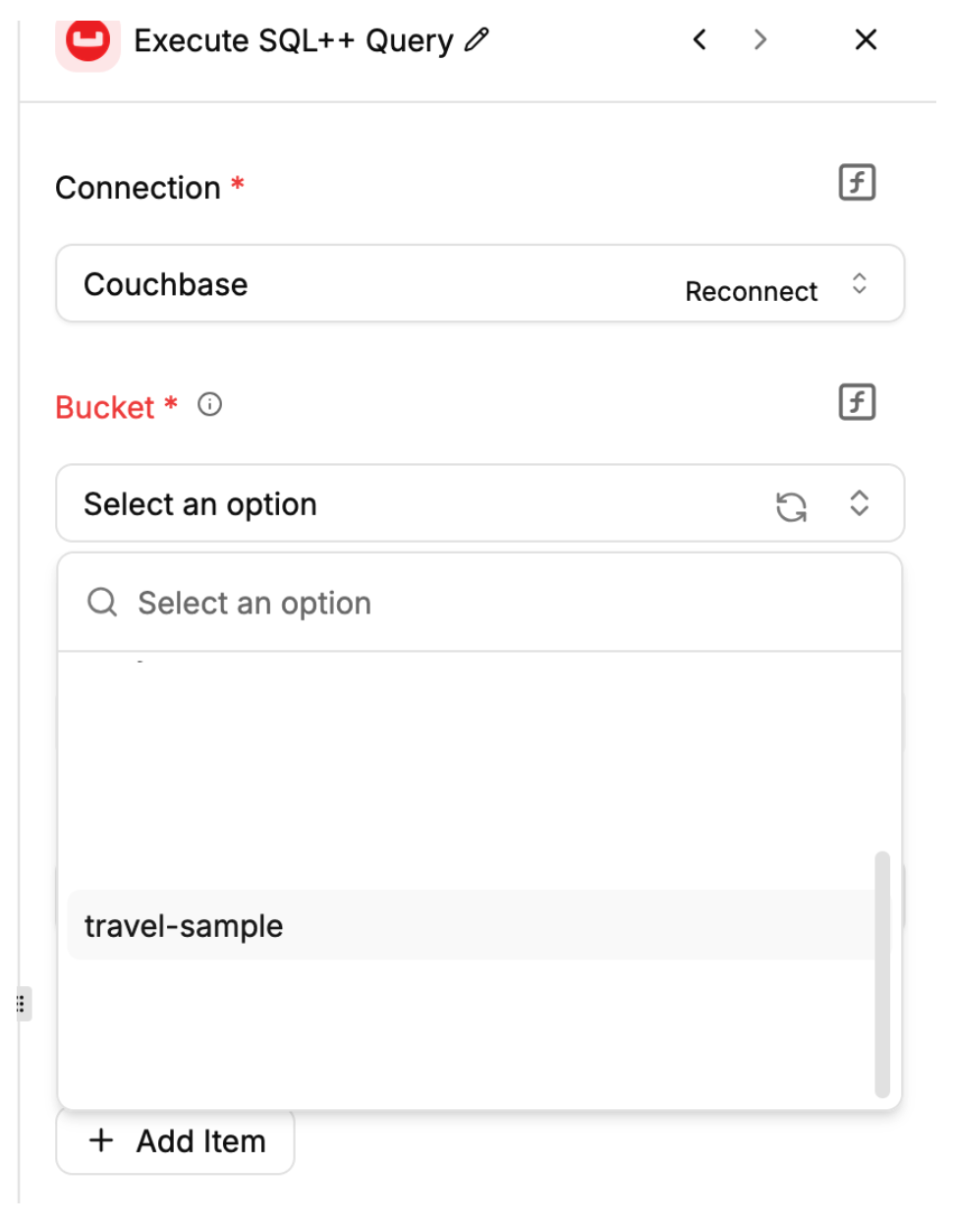Collapse the Bucket dropdown arrows
This screenshot has height=1225, width=955.
click(860, 503)
